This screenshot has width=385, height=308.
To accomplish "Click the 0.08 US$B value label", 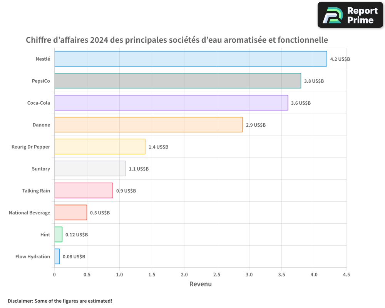I will [74, 257].
